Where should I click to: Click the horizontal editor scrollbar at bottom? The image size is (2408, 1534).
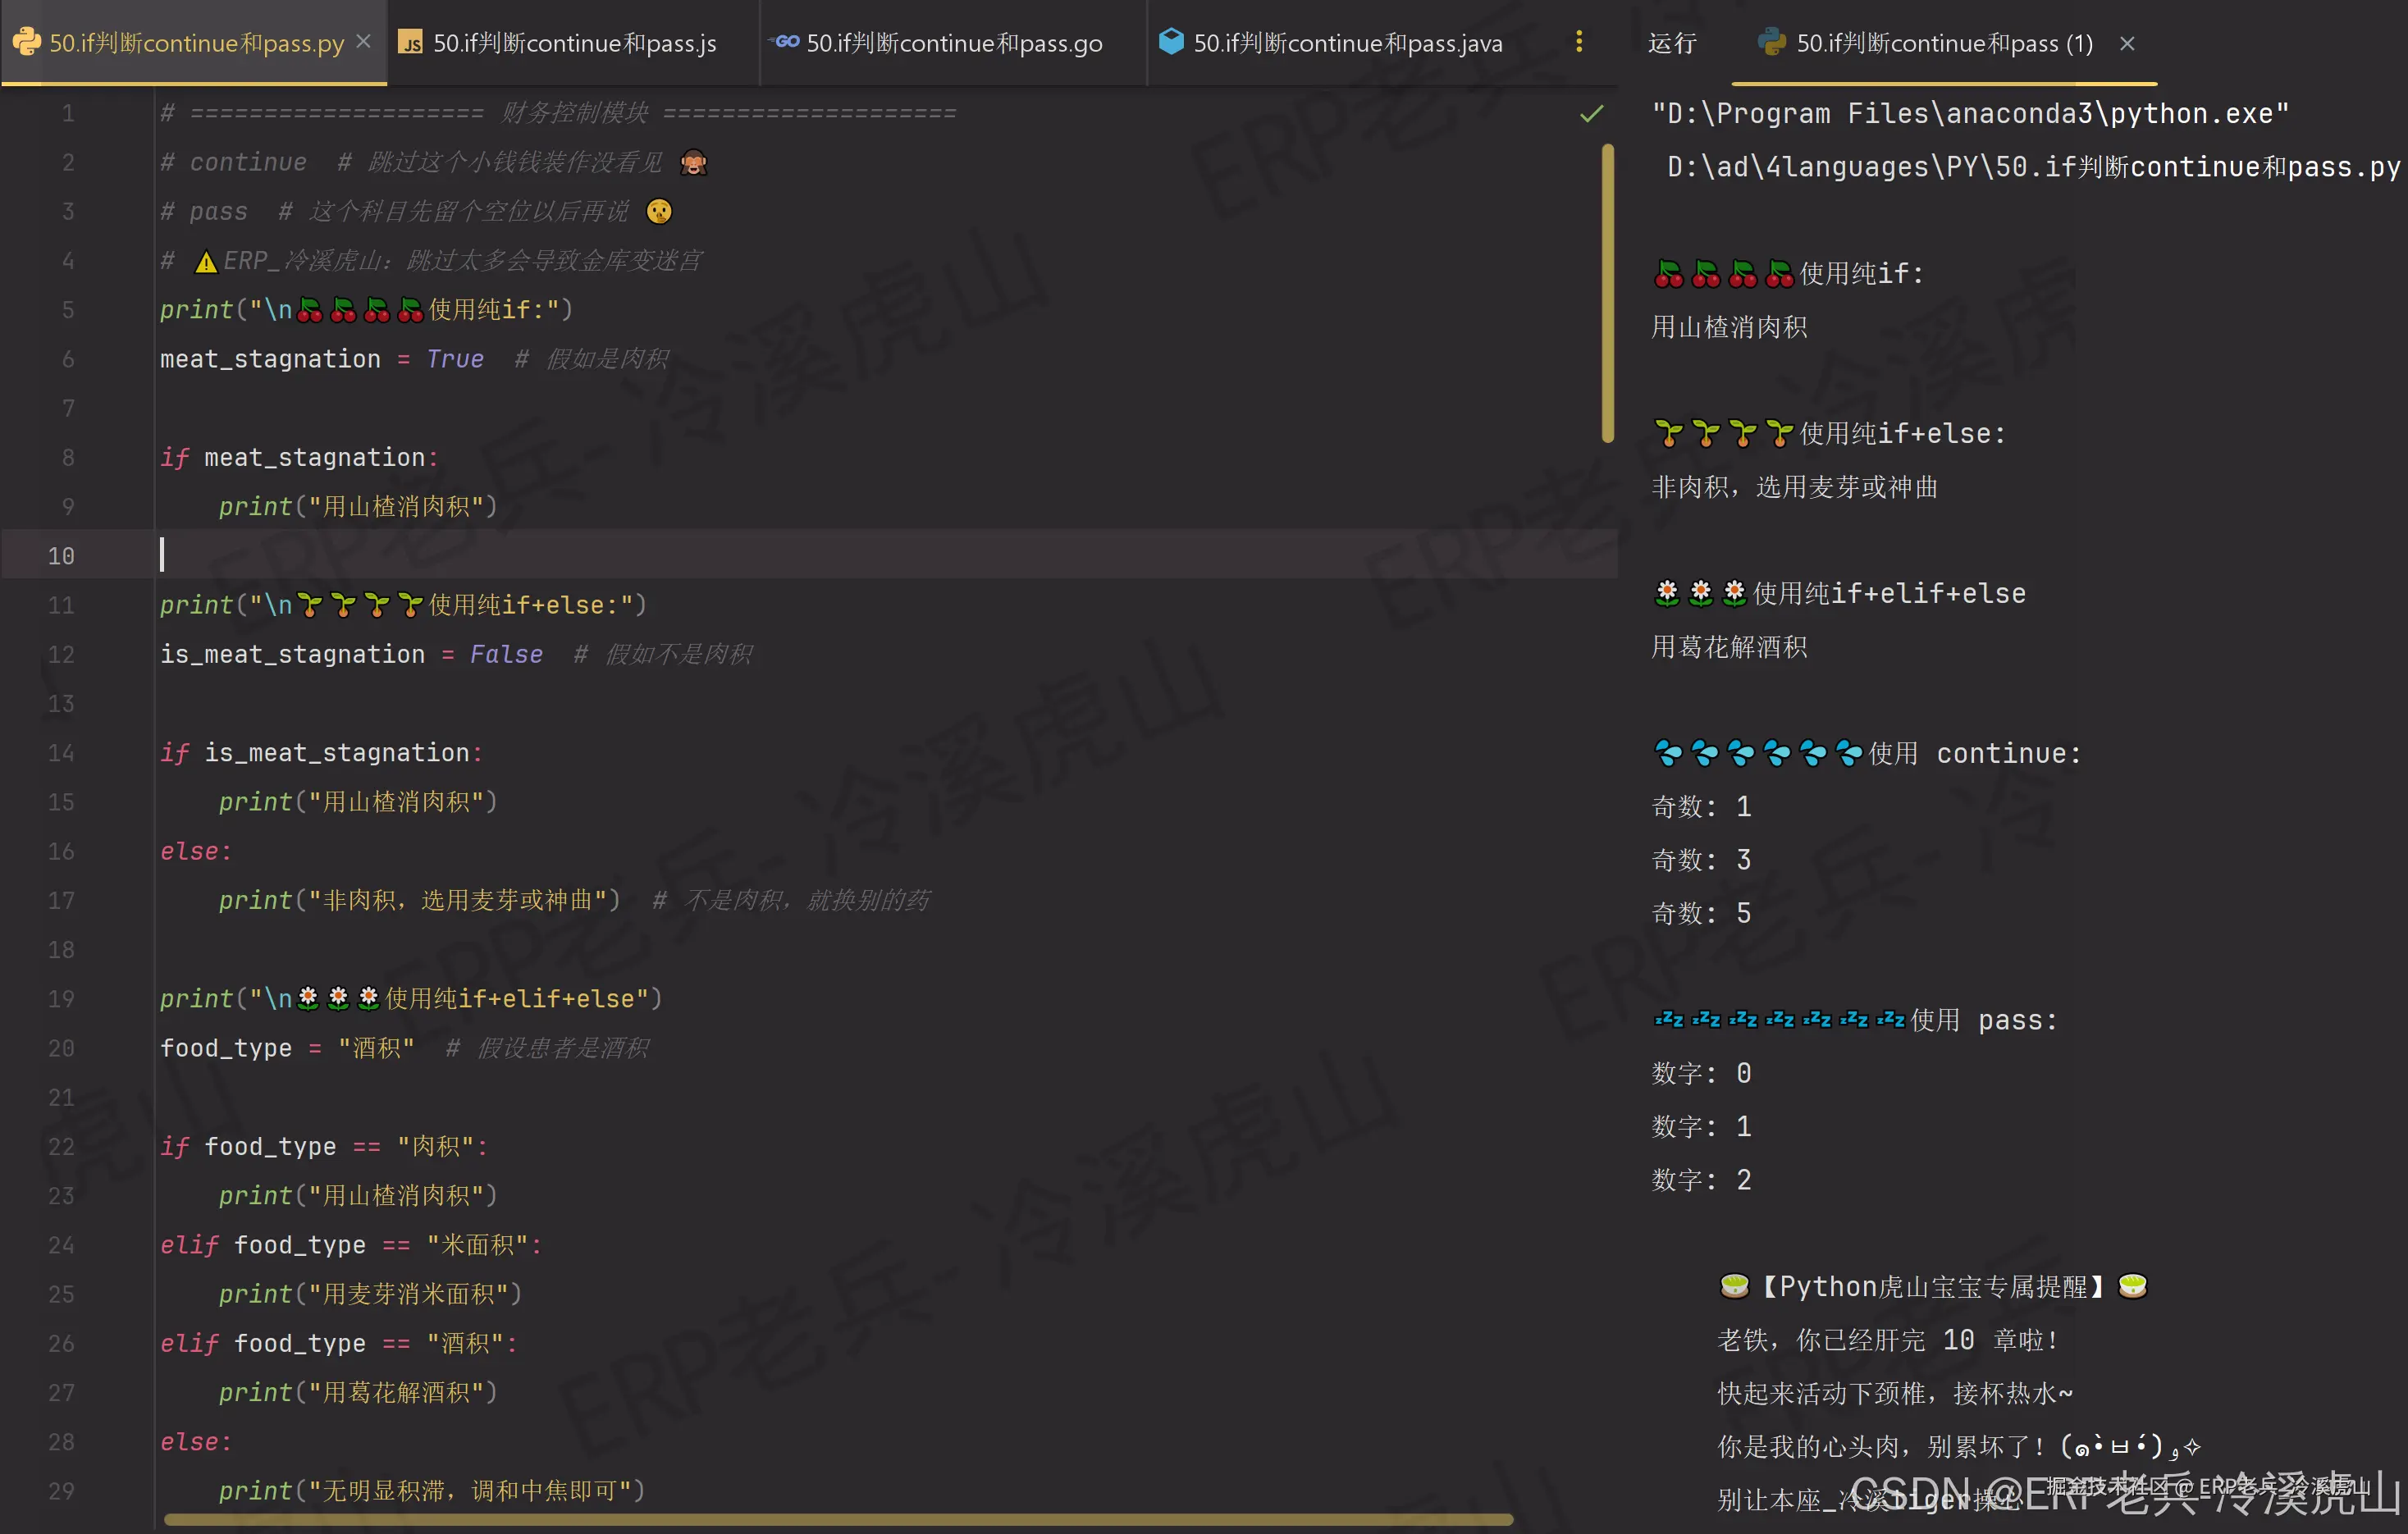pos(838,1520)
